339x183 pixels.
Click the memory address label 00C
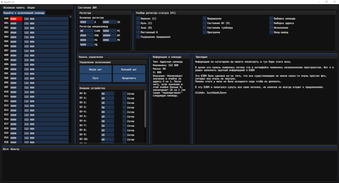click(6, 74)
